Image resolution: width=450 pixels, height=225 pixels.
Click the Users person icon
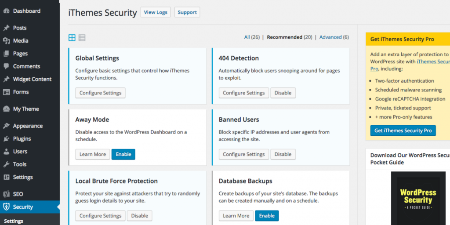[6, 152]
